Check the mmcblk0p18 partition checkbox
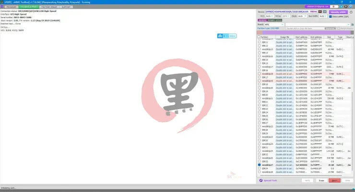This screenshot has width=355, height=192. point(259,74)
